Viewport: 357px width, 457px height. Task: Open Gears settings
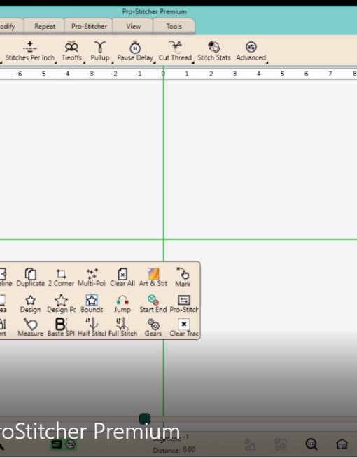coord(153,327)
